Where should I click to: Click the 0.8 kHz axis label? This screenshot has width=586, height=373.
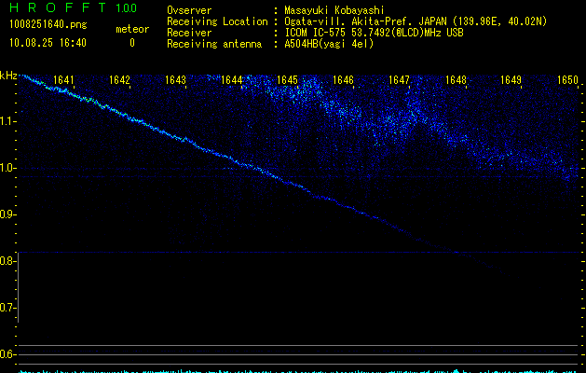pyautogui.click(x=7, y=261)
